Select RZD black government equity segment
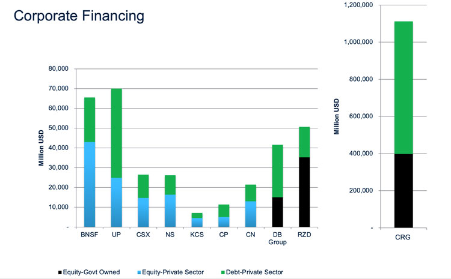The width and height of the screenshot is (451, 279). tap(304, 192)
